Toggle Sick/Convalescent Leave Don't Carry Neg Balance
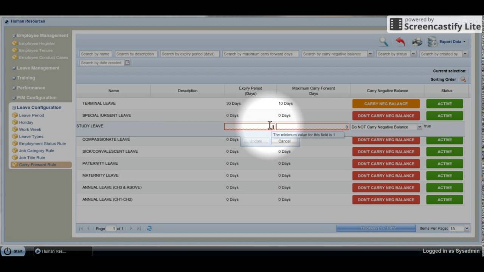The height and width of the screenshot is (272, 484). (386, 151)
